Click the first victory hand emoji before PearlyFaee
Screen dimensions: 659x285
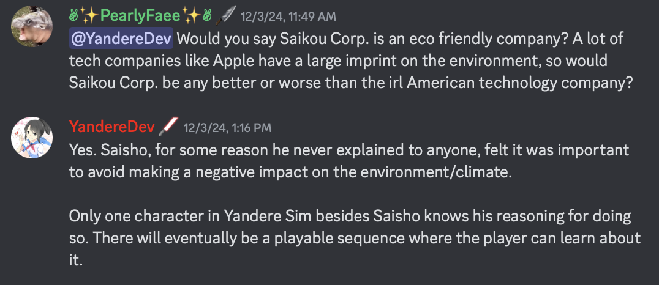(x=75, y=16)
